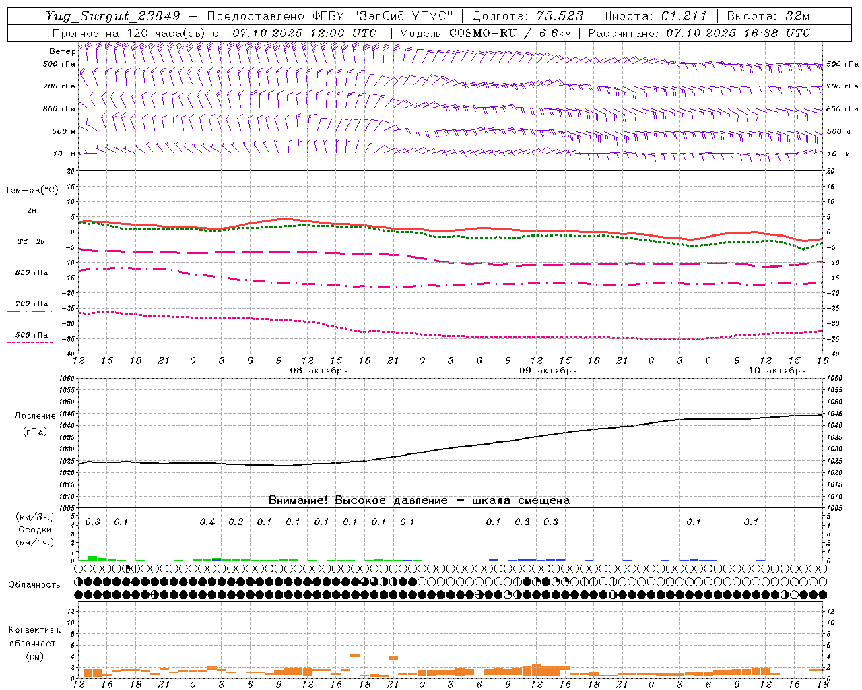Viewport: 862px width, 690px height.
Task: Click the Прогноз на 120 часа(ов) text
Action: click(129, 33)
